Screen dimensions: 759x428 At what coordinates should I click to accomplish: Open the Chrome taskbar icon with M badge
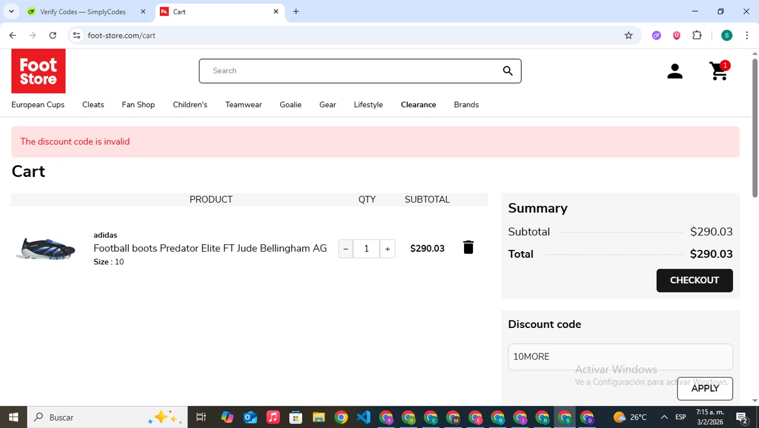click(453, 417)
